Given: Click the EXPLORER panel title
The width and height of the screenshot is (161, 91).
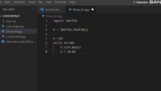Looking at the screenshot, I should [9, 10].
